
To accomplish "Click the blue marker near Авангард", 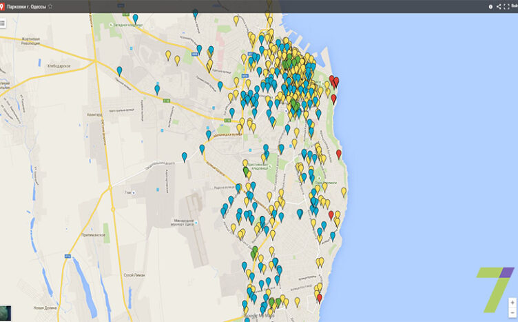I will (x=157, y=88).
